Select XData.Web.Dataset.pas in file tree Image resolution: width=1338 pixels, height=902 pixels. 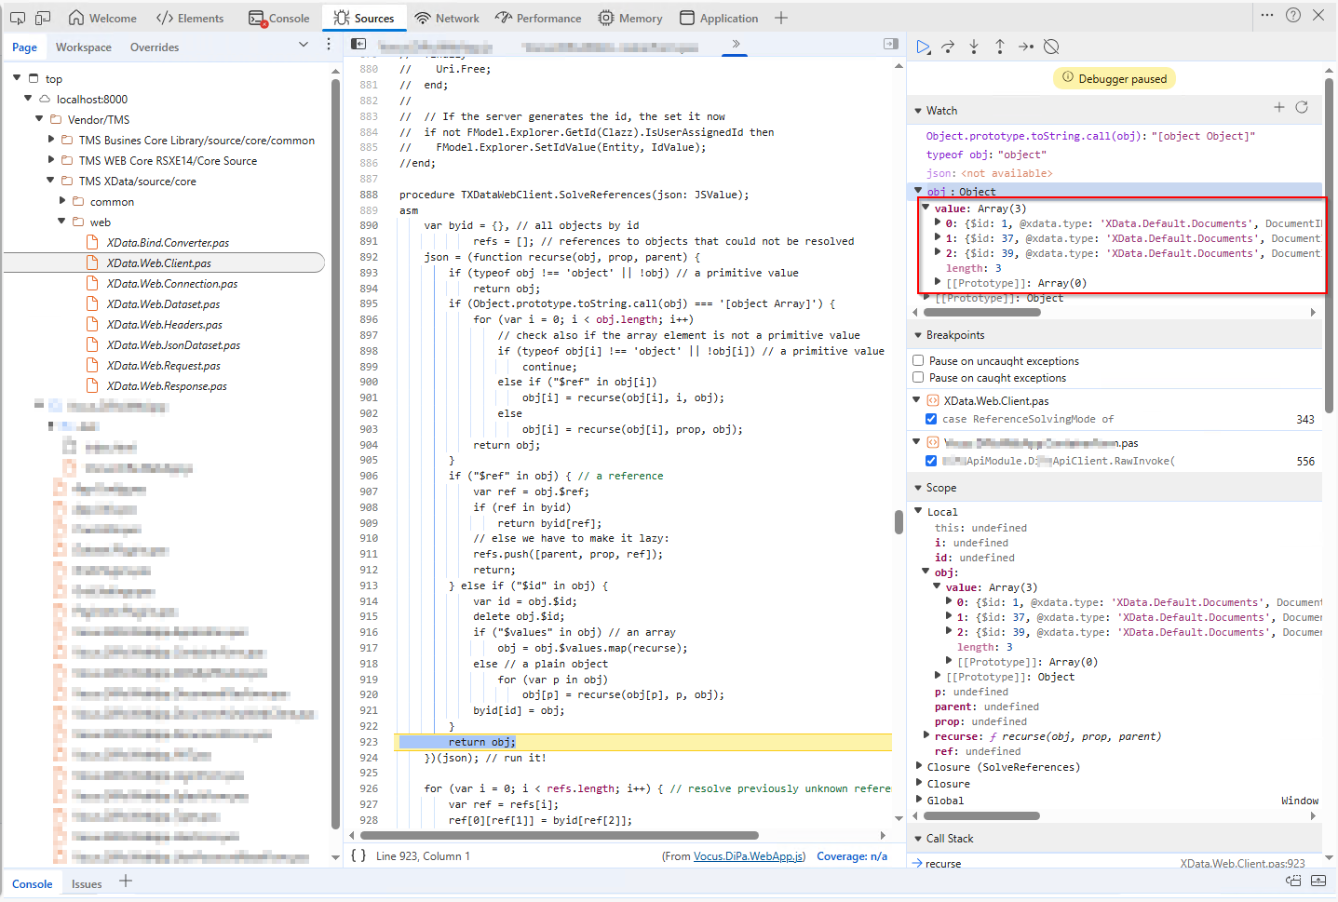tap(163, 304)
